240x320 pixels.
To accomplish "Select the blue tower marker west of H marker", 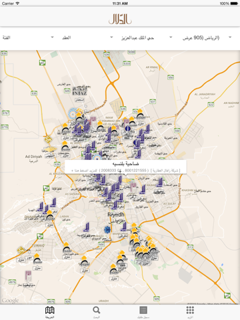I will tap(86, 227).
